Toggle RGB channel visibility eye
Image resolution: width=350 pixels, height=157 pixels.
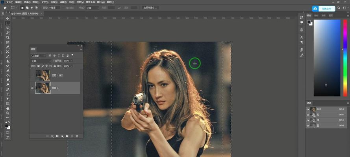308,110
